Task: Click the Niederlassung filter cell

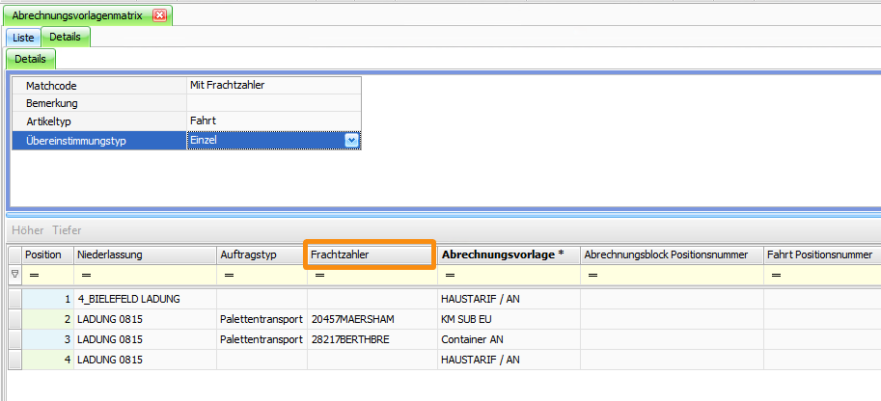Action: tap(145, 275)
